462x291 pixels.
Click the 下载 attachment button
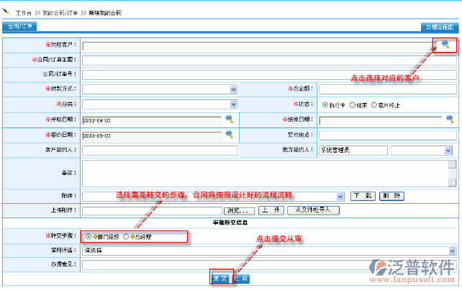[363, 196]
